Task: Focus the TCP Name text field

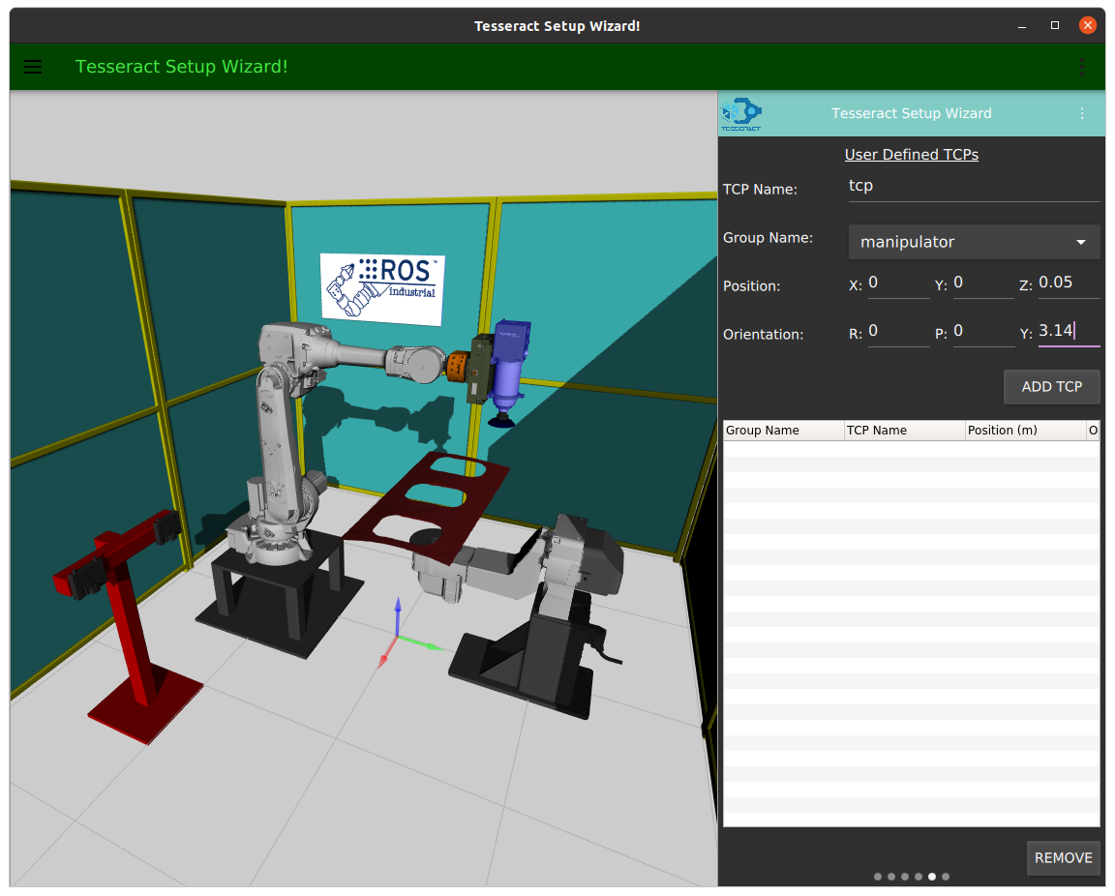Action: pos(973,187)
